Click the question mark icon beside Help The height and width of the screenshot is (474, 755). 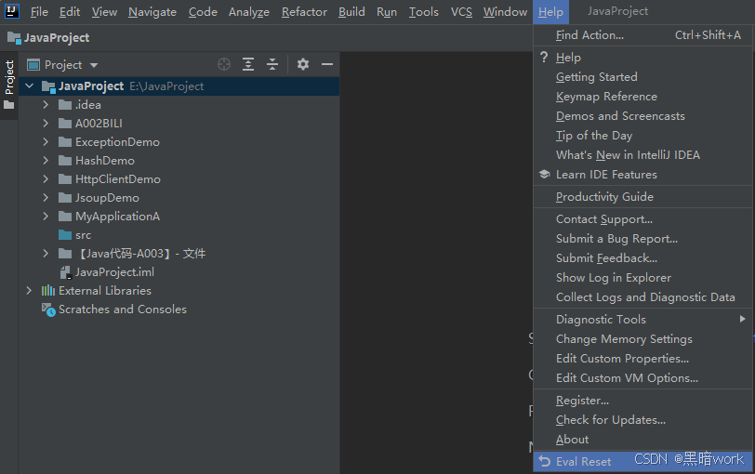544,58
